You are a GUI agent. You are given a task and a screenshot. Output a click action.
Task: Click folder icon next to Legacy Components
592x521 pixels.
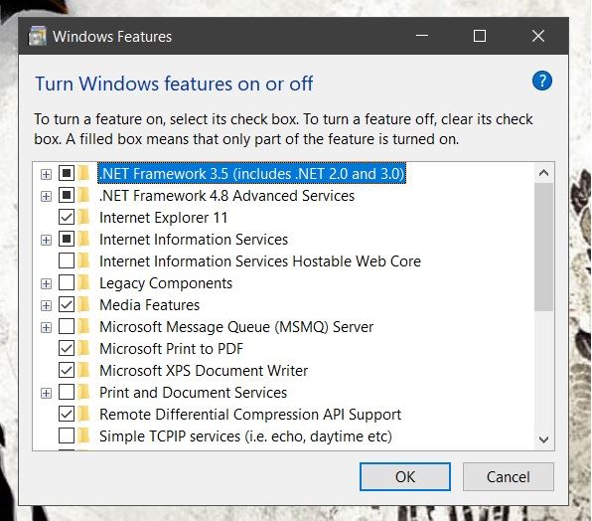pyautogui.click(x=83, y=282)
